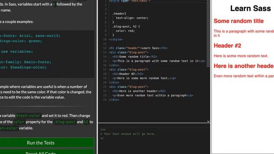Click the 'color: red;' code line

tap(125, 31)
